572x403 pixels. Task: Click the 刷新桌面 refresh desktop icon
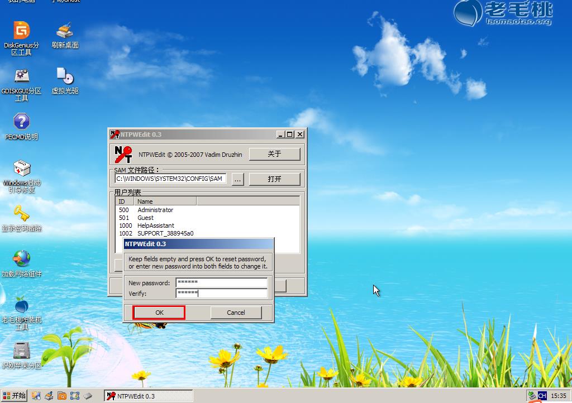coord(65,31)
